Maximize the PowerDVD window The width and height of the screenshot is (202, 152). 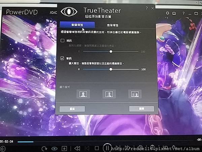[x=196, y=14]
